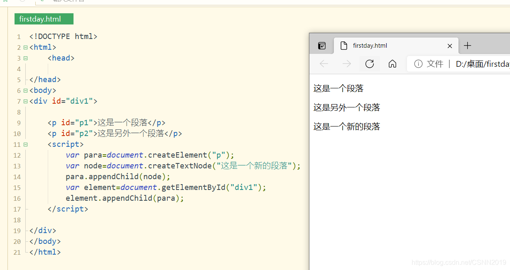Refresh the browser page

(369, 63)
